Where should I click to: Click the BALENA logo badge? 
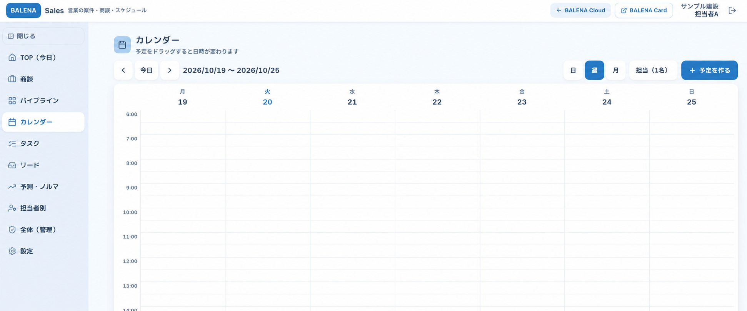(x=23, y=10)
